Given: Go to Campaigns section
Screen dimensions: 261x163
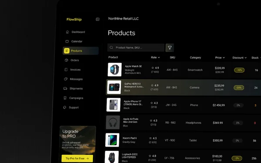Looking at the screenshot, I should (76, 98).
